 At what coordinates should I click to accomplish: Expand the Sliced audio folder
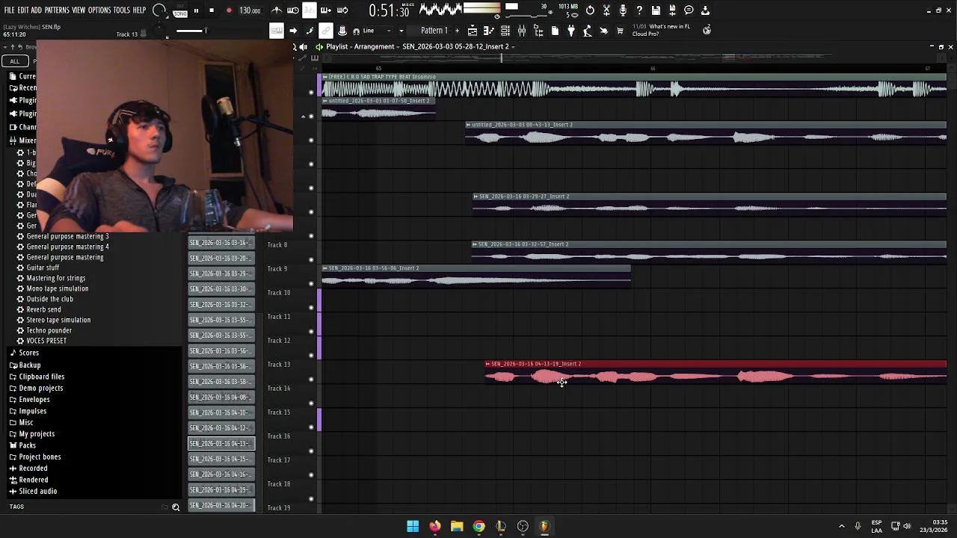point(32,491)
